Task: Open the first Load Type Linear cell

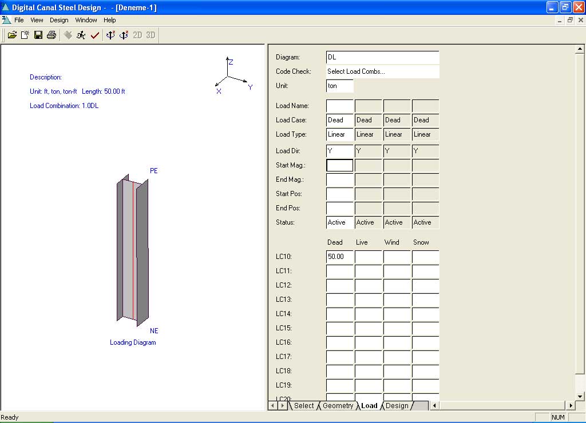Action: click(x=340, y=134)
